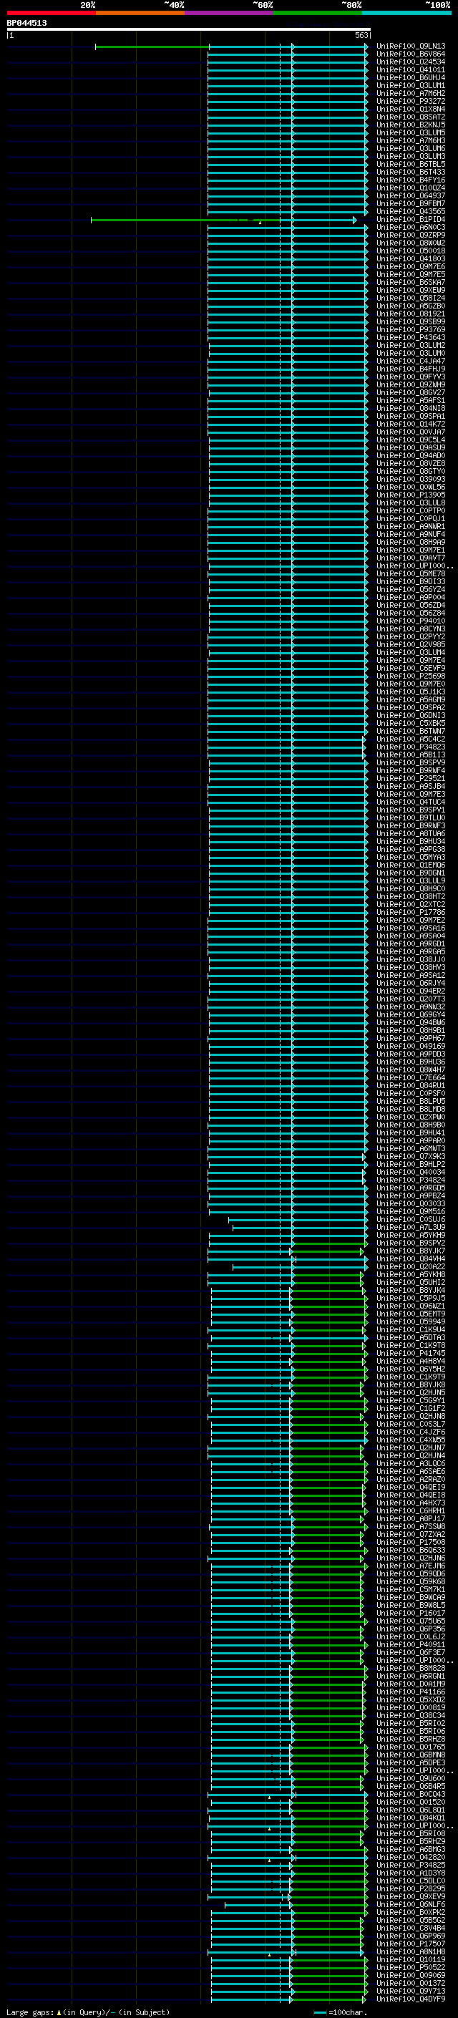Select the UniRef100_P13905 row label
Viewport: 458px width, 2018px height.
[x=410, y=495]
